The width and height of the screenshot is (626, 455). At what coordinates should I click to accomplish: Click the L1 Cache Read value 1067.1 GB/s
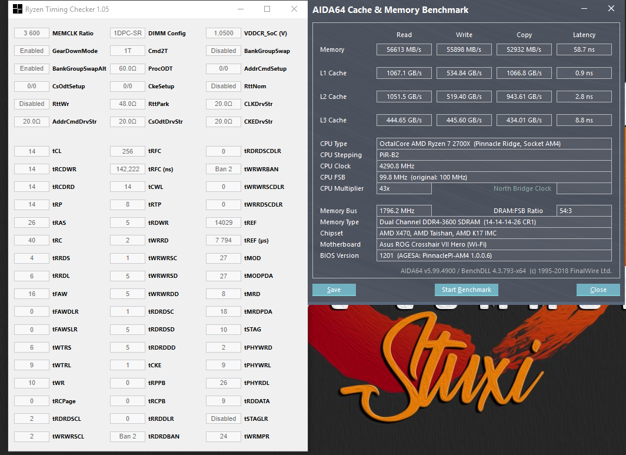(404, 73)
